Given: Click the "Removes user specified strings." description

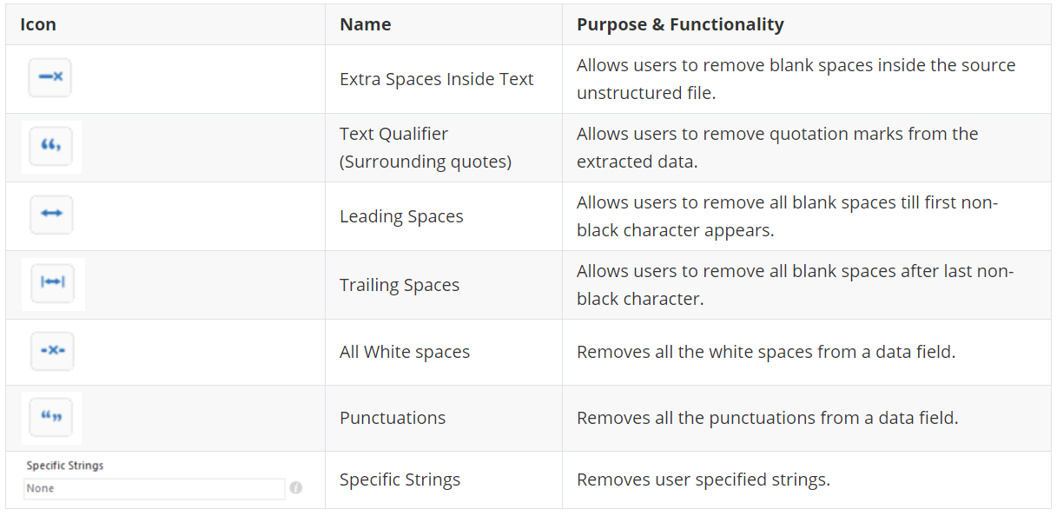Looking at the screenshot, I should tap(704, 480).
